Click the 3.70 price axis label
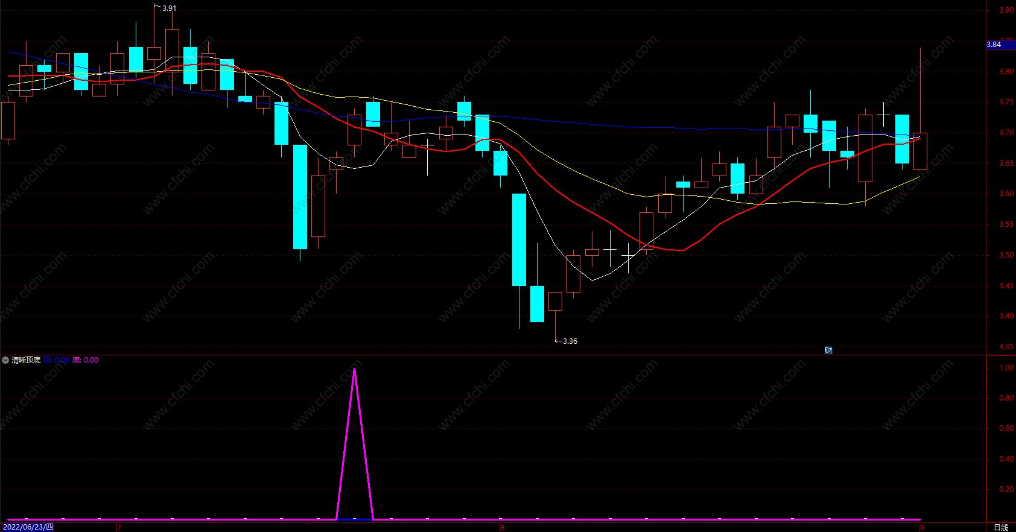The image size is (1016, 532). pyautogui.click(x=1006, y=133)
